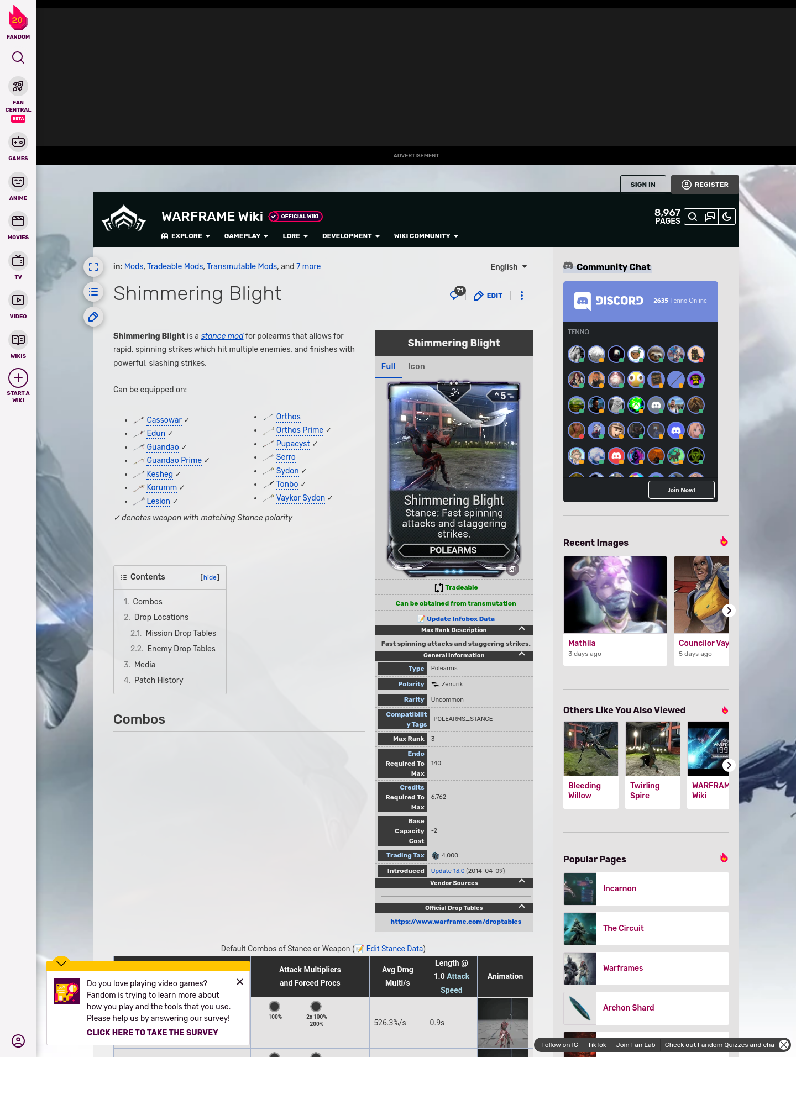The width and height of the screenshot is (796, 1105).
Task: Open the Guandao Prime weapon link
Action: [174, 460]
